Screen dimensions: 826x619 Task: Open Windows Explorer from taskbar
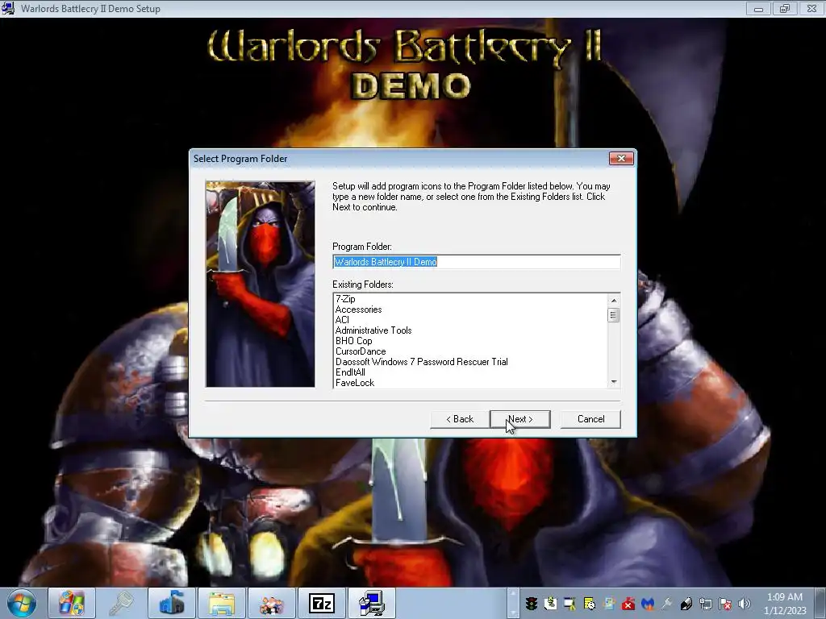[222, 603]
